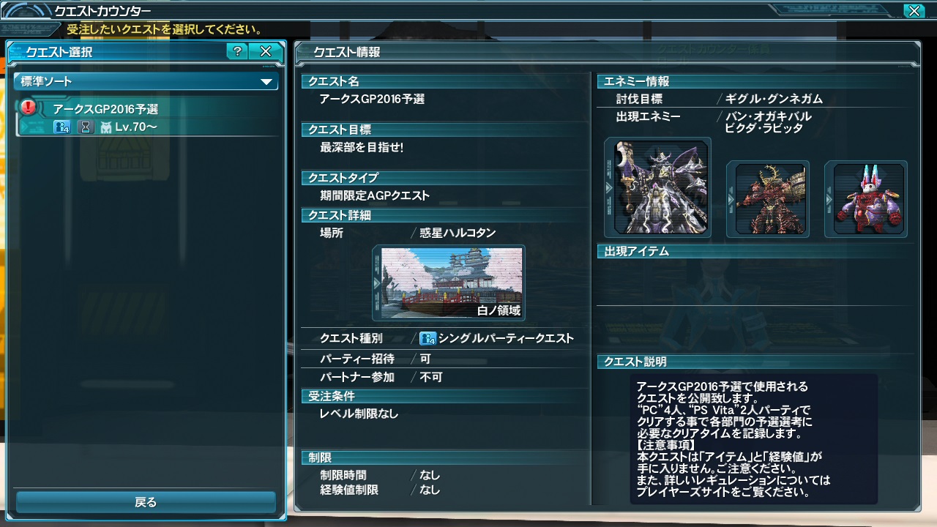Click the 白ノ領域 field preview image
937x527 pixels.
click(449, 283)
